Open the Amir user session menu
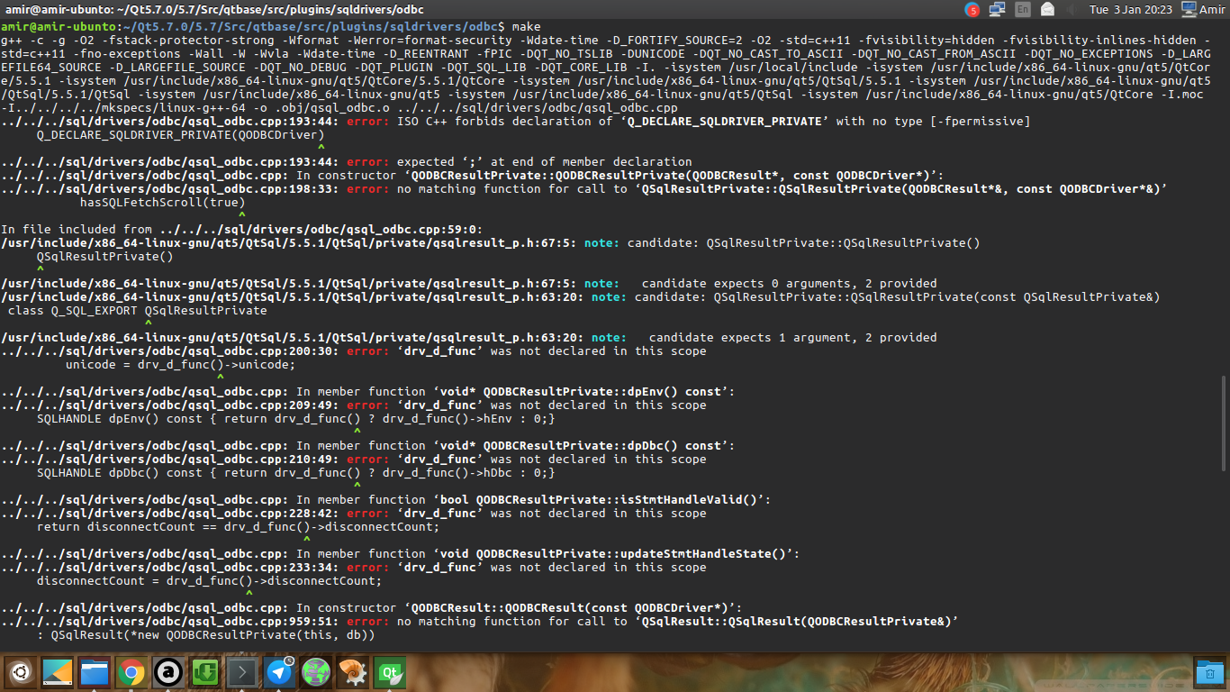Screen dimensions: 1230x692 pyautogui.click(x=1204, y=10)
